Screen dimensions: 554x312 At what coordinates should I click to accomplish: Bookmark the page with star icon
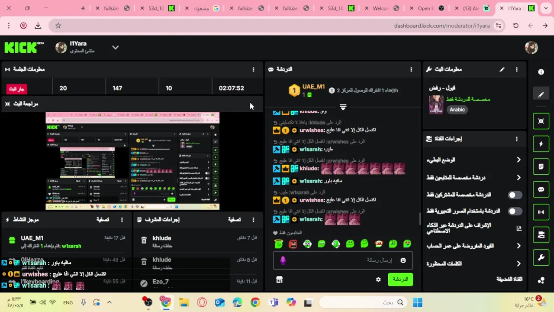(58, 26)
